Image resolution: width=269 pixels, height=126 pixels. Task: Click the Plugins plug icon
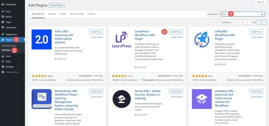pos(3,40)
